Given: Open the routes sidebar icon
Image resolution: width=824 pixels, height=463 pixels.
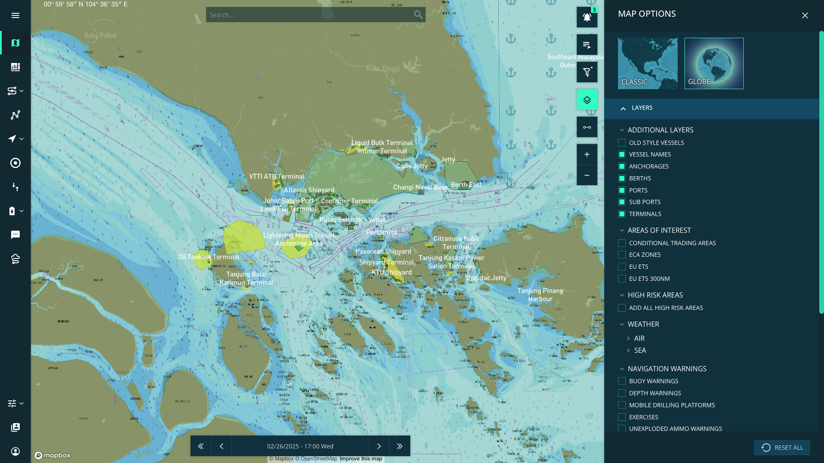Looking at the screenshot, I should tap(12, 91).
